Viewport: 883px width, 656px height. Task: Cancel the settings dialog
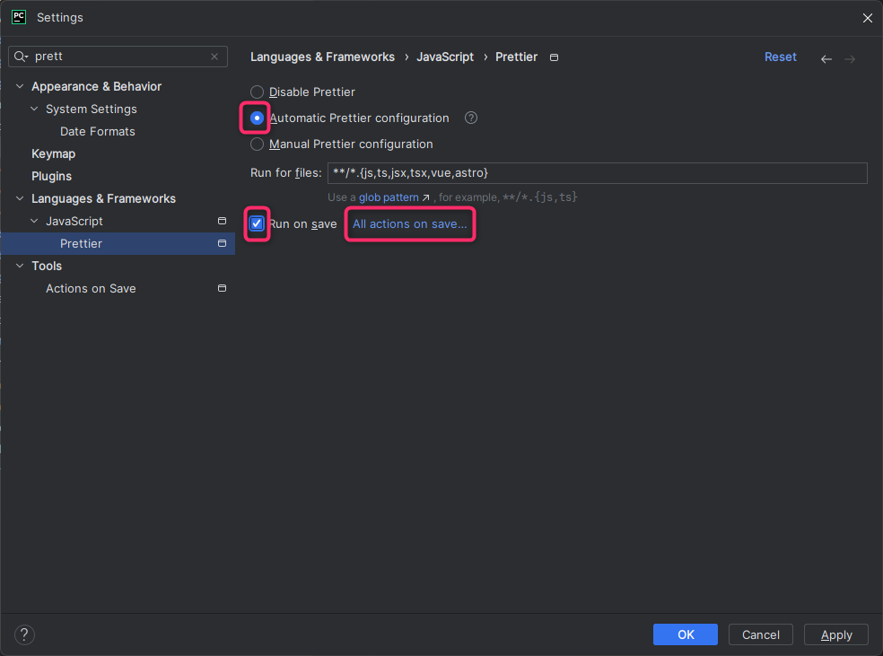pos(761,634)
